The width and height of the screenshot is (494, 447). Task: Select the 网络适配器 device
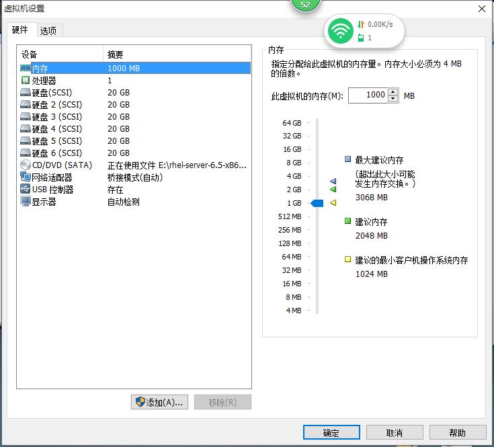click(135, 177)
